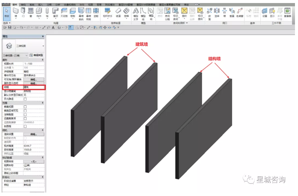Click the View Template <无> button
This screenshot has height=196, width=298.
pyautogui.click(x=34, y=162)
